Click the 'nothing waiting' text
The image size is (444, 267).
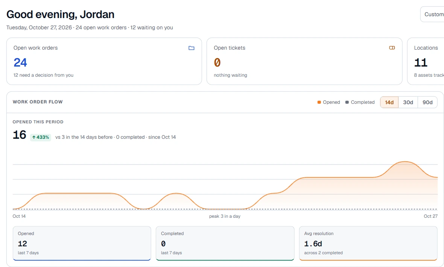click(x=231, y=75)
